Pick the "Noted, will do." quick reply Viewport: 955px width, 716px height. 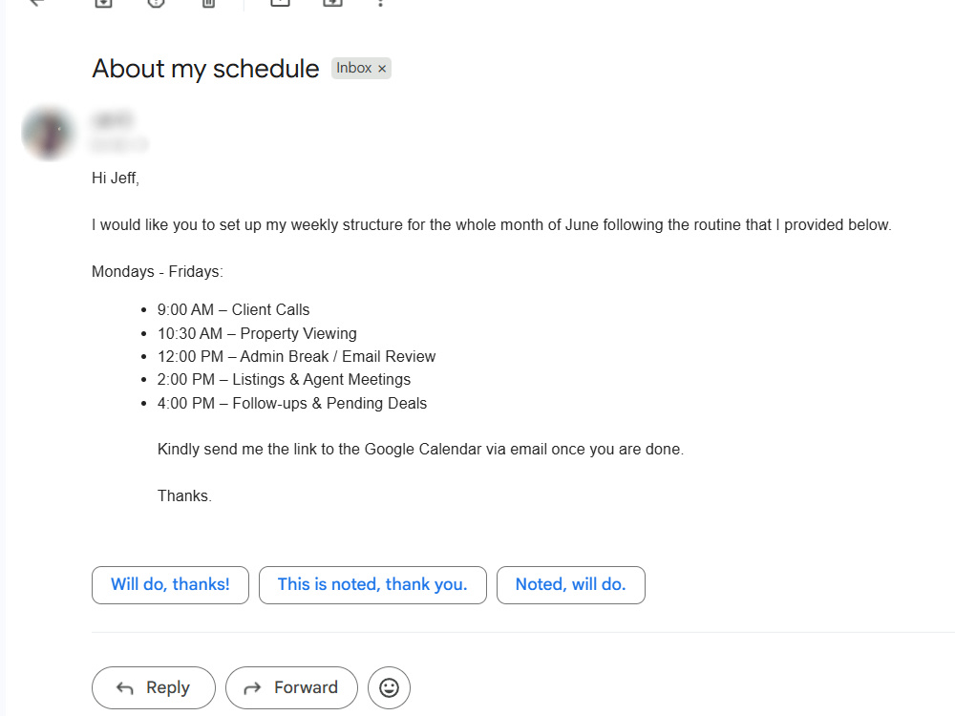tap(571, 585)
